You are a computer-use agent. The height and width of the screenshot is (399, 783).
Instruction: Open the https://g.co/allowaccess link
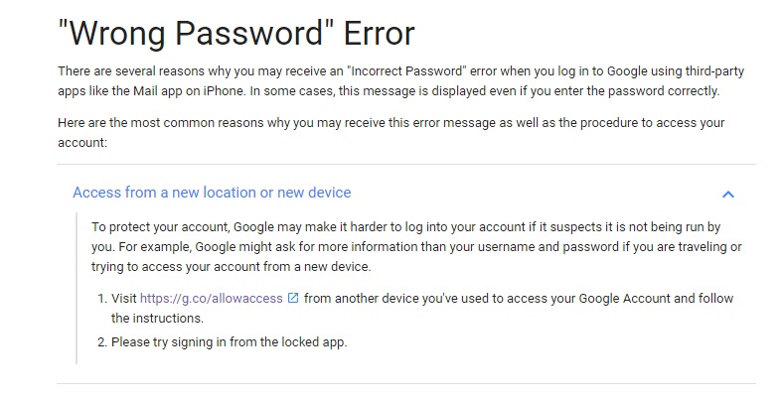point(212,298)
